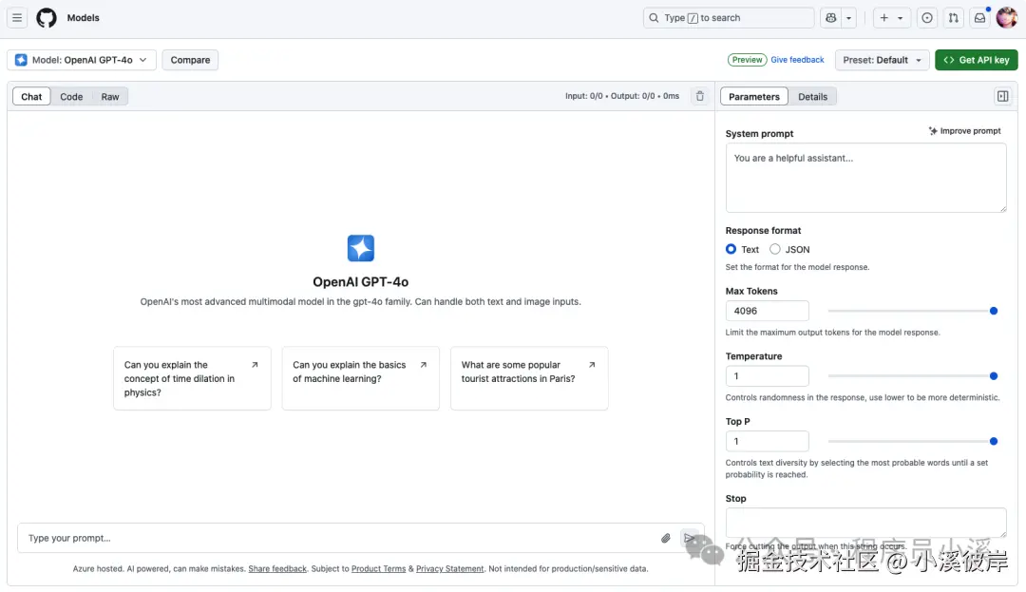Image resolution: width=1026 pixels, height=592 pixels.
Task: Click the Temperature value field
Action: [767, 376]
